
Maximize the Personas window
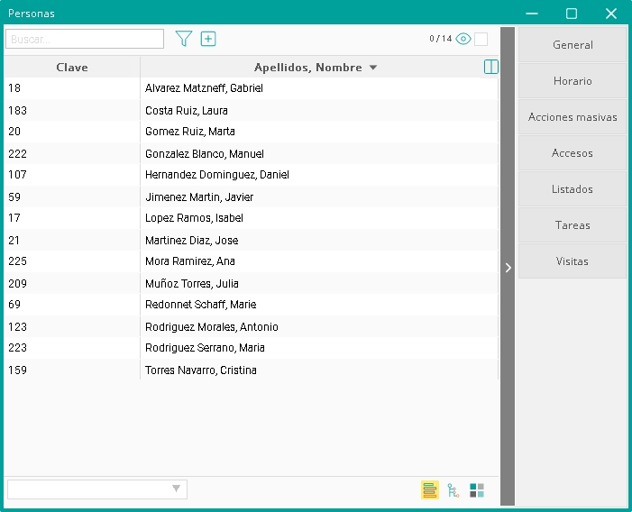click(572, 14)
